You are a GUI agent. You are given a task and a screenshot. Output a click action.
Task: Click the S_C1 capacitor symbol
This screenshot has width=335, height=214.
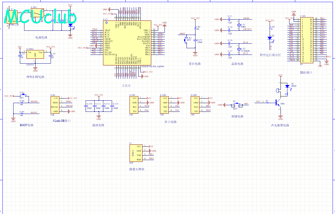click(x=229, y=20)
